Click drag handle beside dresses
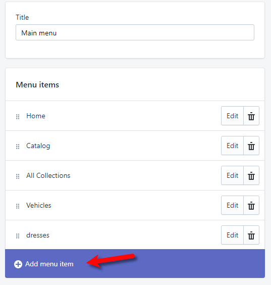271x285 pixels. point(18,236)
